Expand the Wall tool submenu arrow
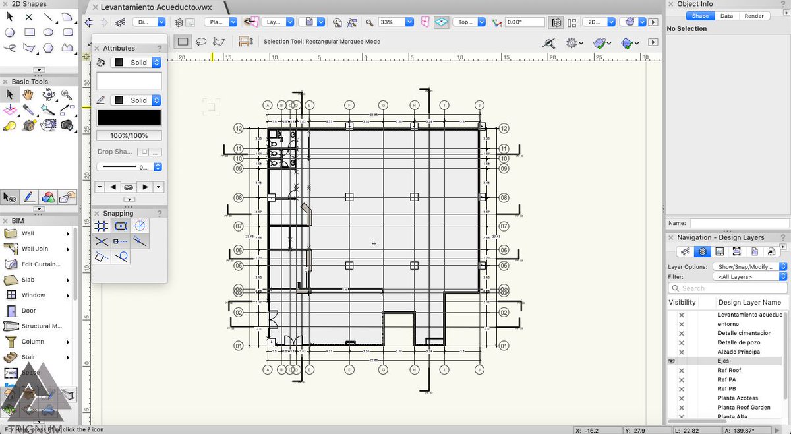791x434 pixels. coord(68,233)
